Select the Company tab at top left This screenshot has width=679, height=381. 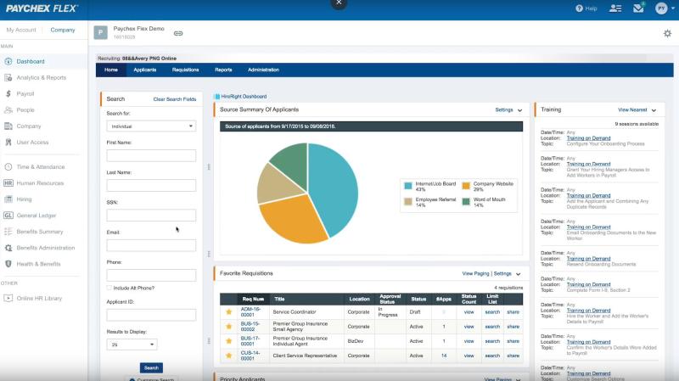coord(63,30)
